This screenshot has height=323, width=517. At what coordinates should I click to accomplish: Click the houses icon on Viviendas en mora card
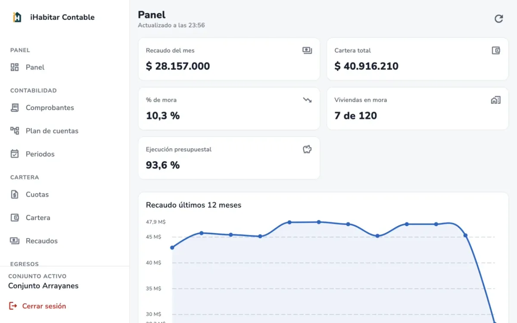(x=496, y=100)
